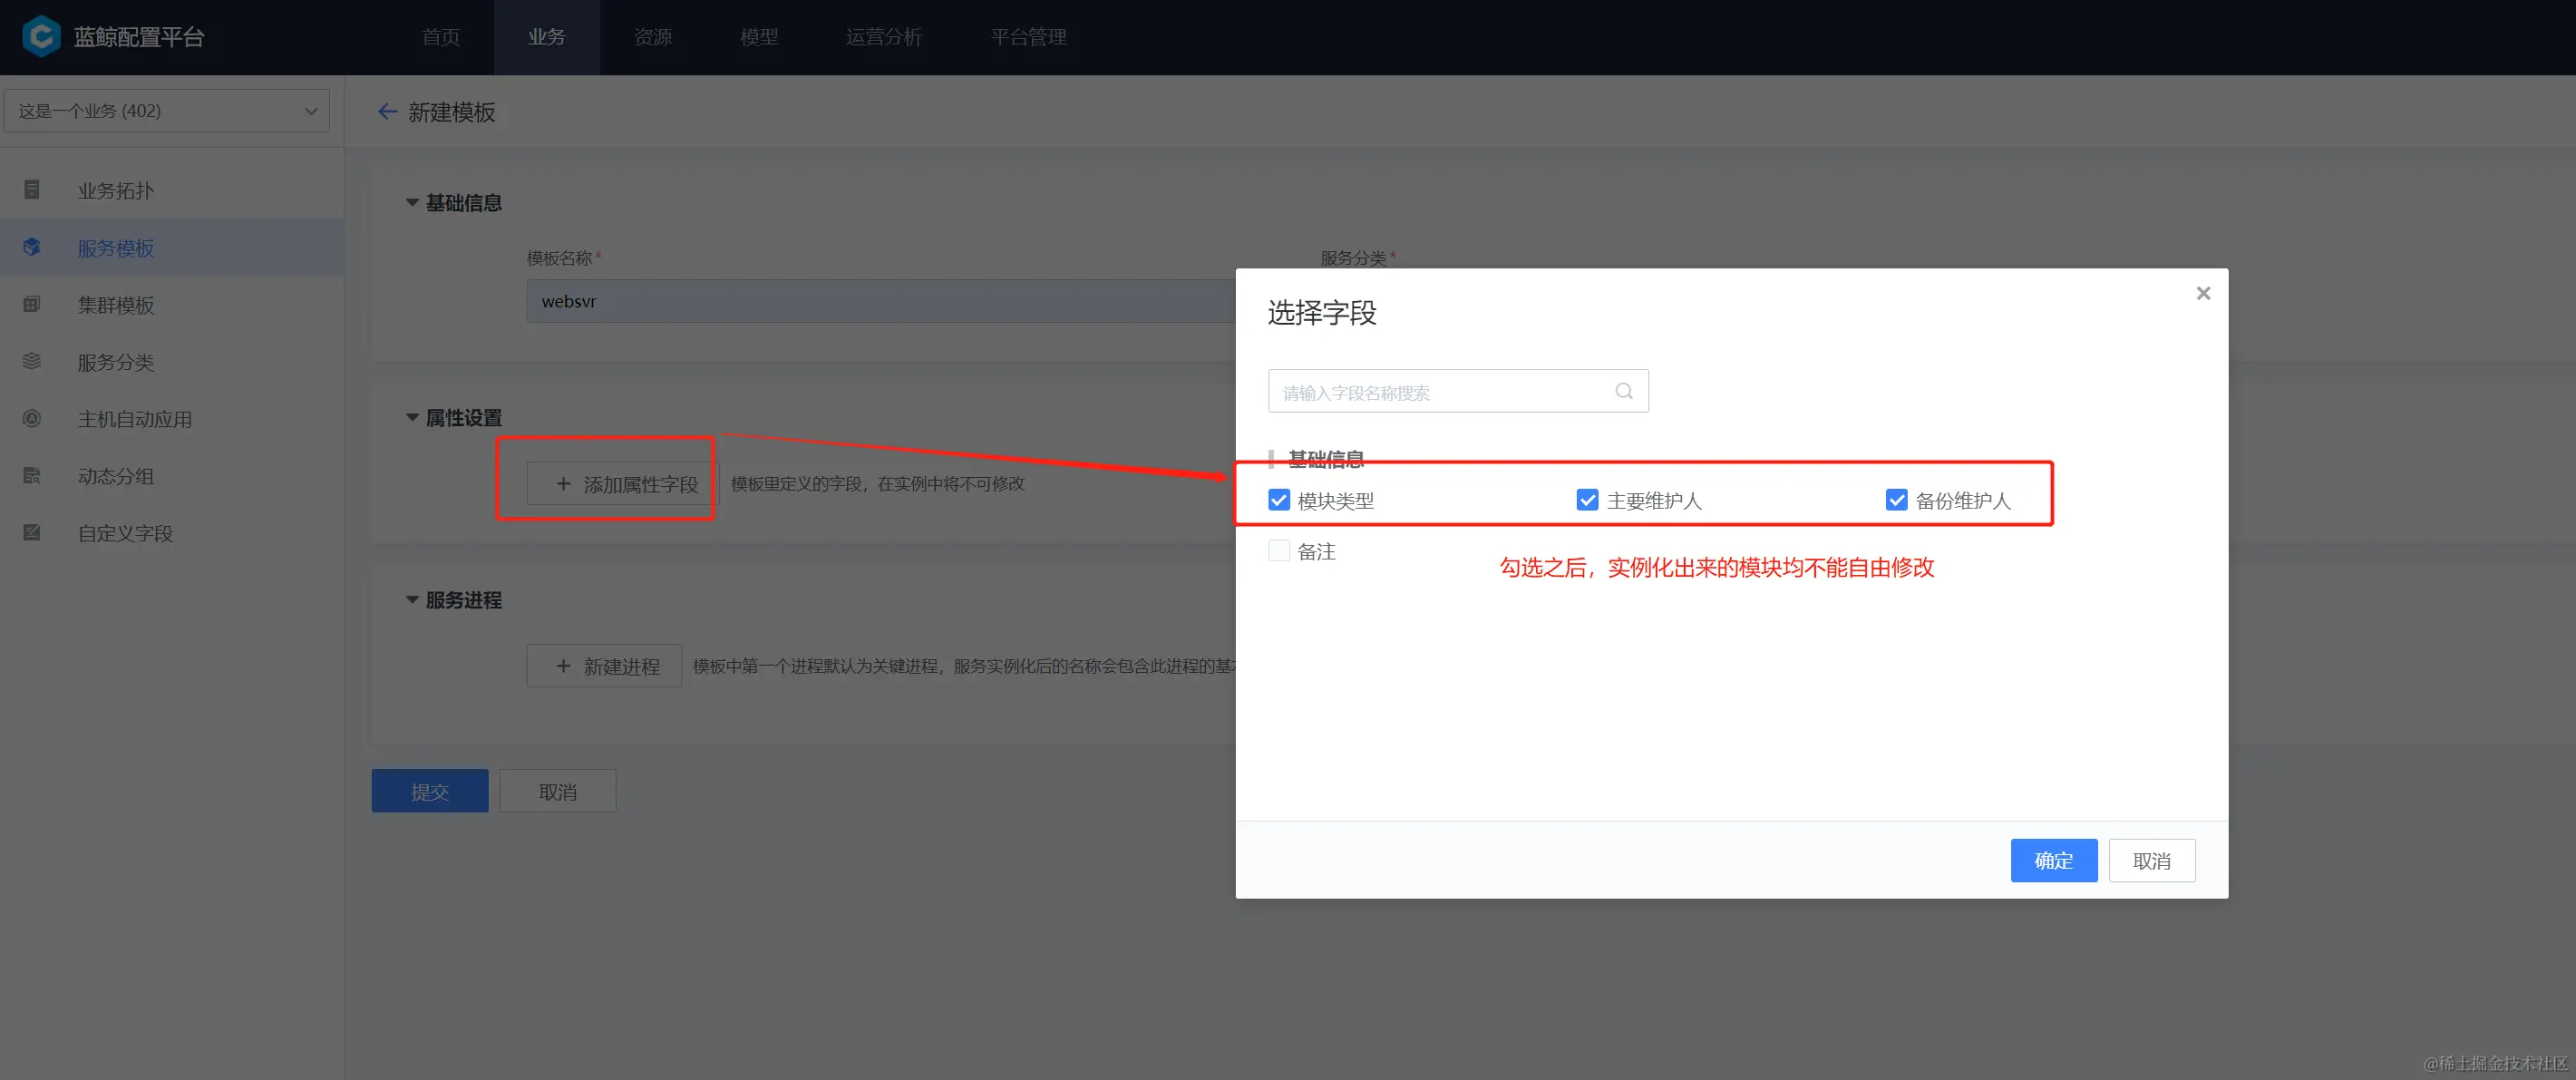Click the 选择字段 dialog title
This screenshot has width=2576, height=1080.
pyautogui.click(x=1322, y=313)
